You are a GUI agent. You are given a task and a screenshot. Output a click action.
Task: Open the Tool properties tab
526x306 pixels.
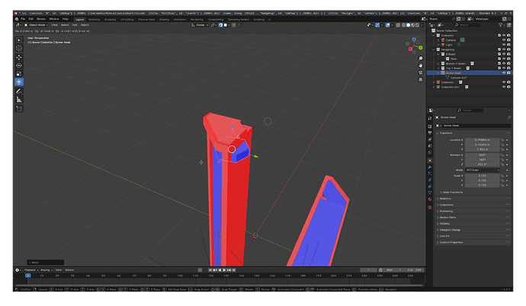pos(430,119)
